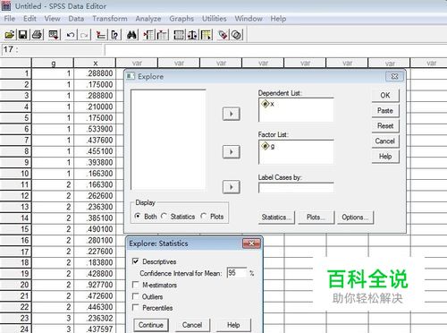Open the Window menu

[249, 19]
